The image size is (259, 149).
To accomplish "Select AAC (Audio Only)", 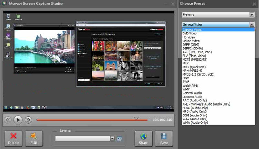I will (218, 100).
